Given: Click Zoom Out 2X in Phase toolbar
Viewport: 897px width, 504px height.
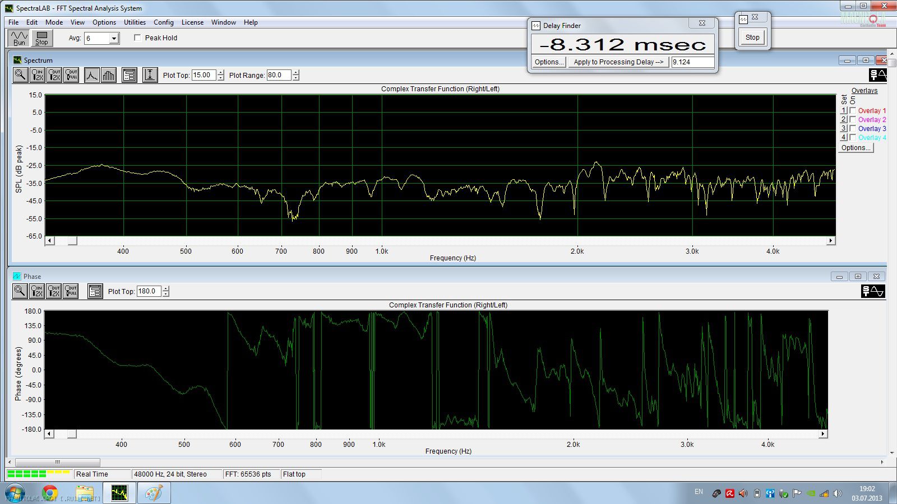Looking at the screenshot, I should click(x=54, y=291).
